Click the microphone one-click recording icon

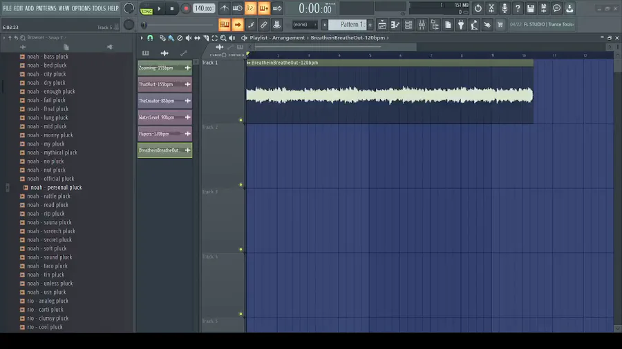pyautogui.click(x=505, y=8)
